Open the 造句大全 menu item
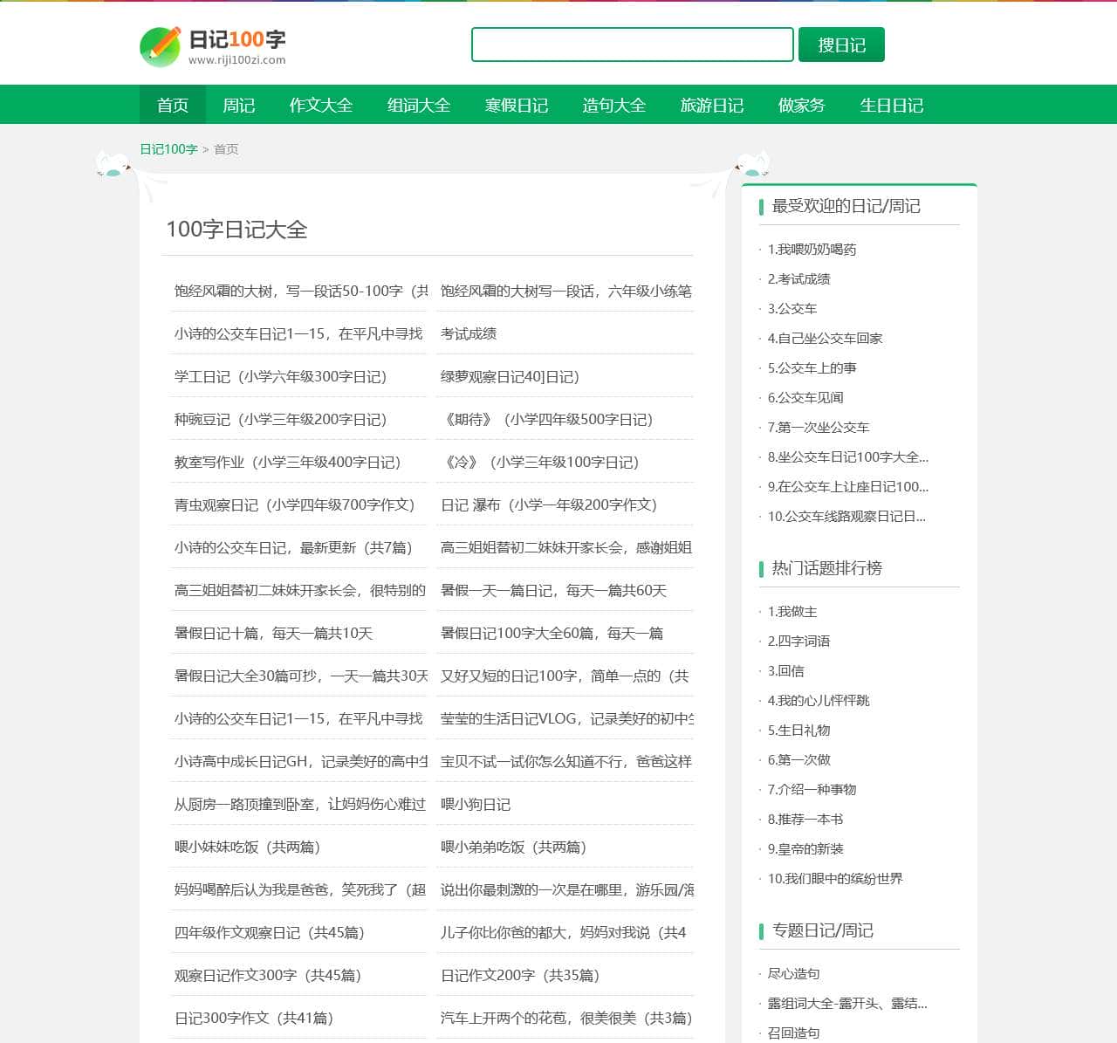Viewport: 1117px width, 1043px height. 613,106
